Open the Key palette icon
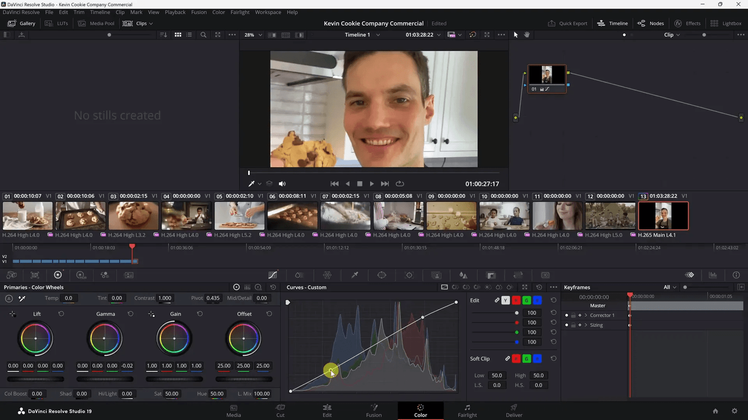 coord(491,275)
